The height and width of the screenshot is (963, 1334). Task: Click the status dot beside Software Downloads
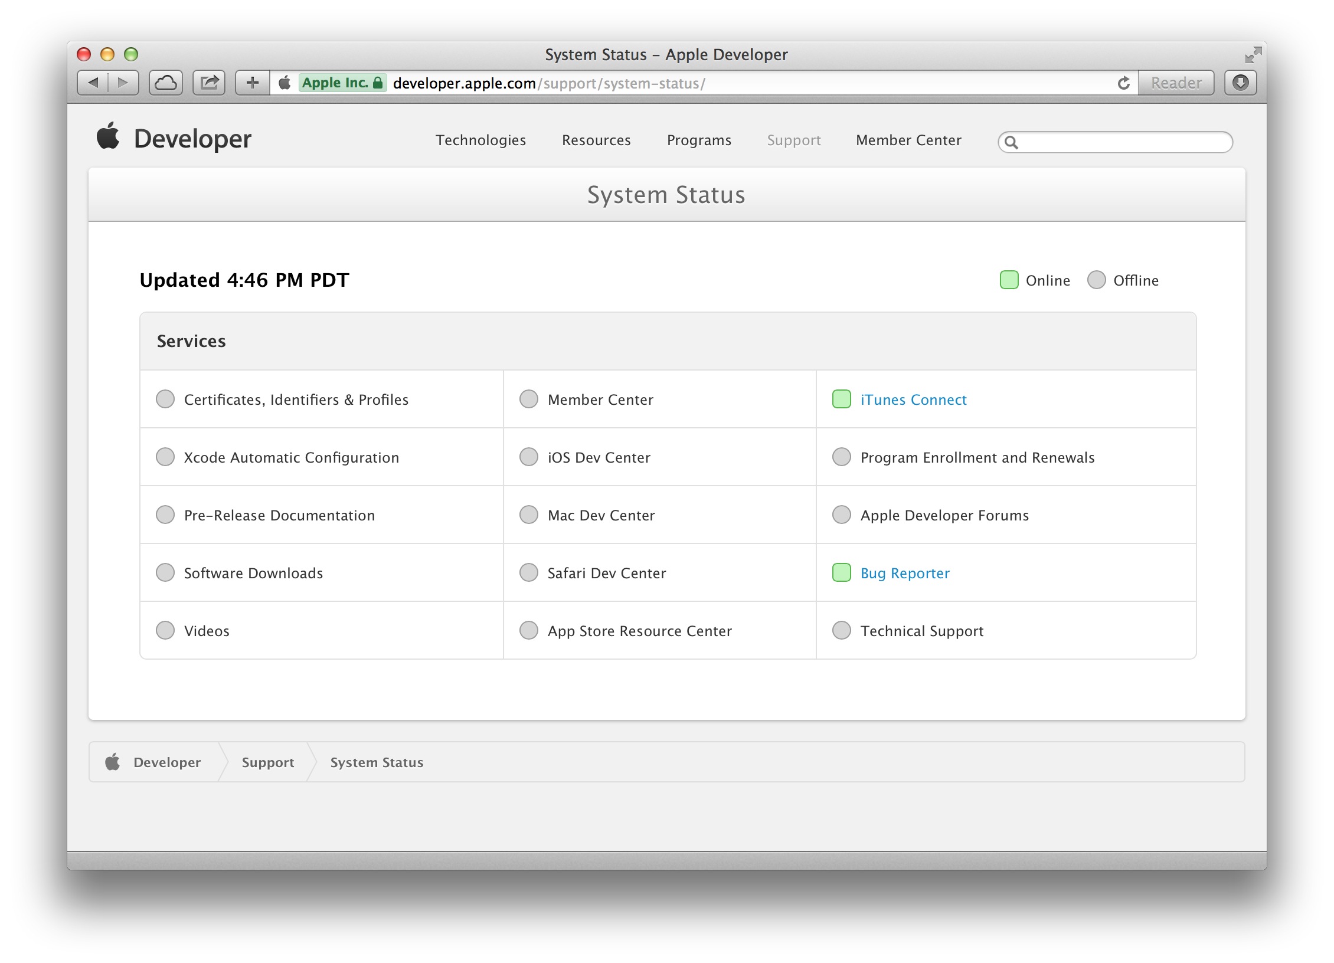(165, 572)
